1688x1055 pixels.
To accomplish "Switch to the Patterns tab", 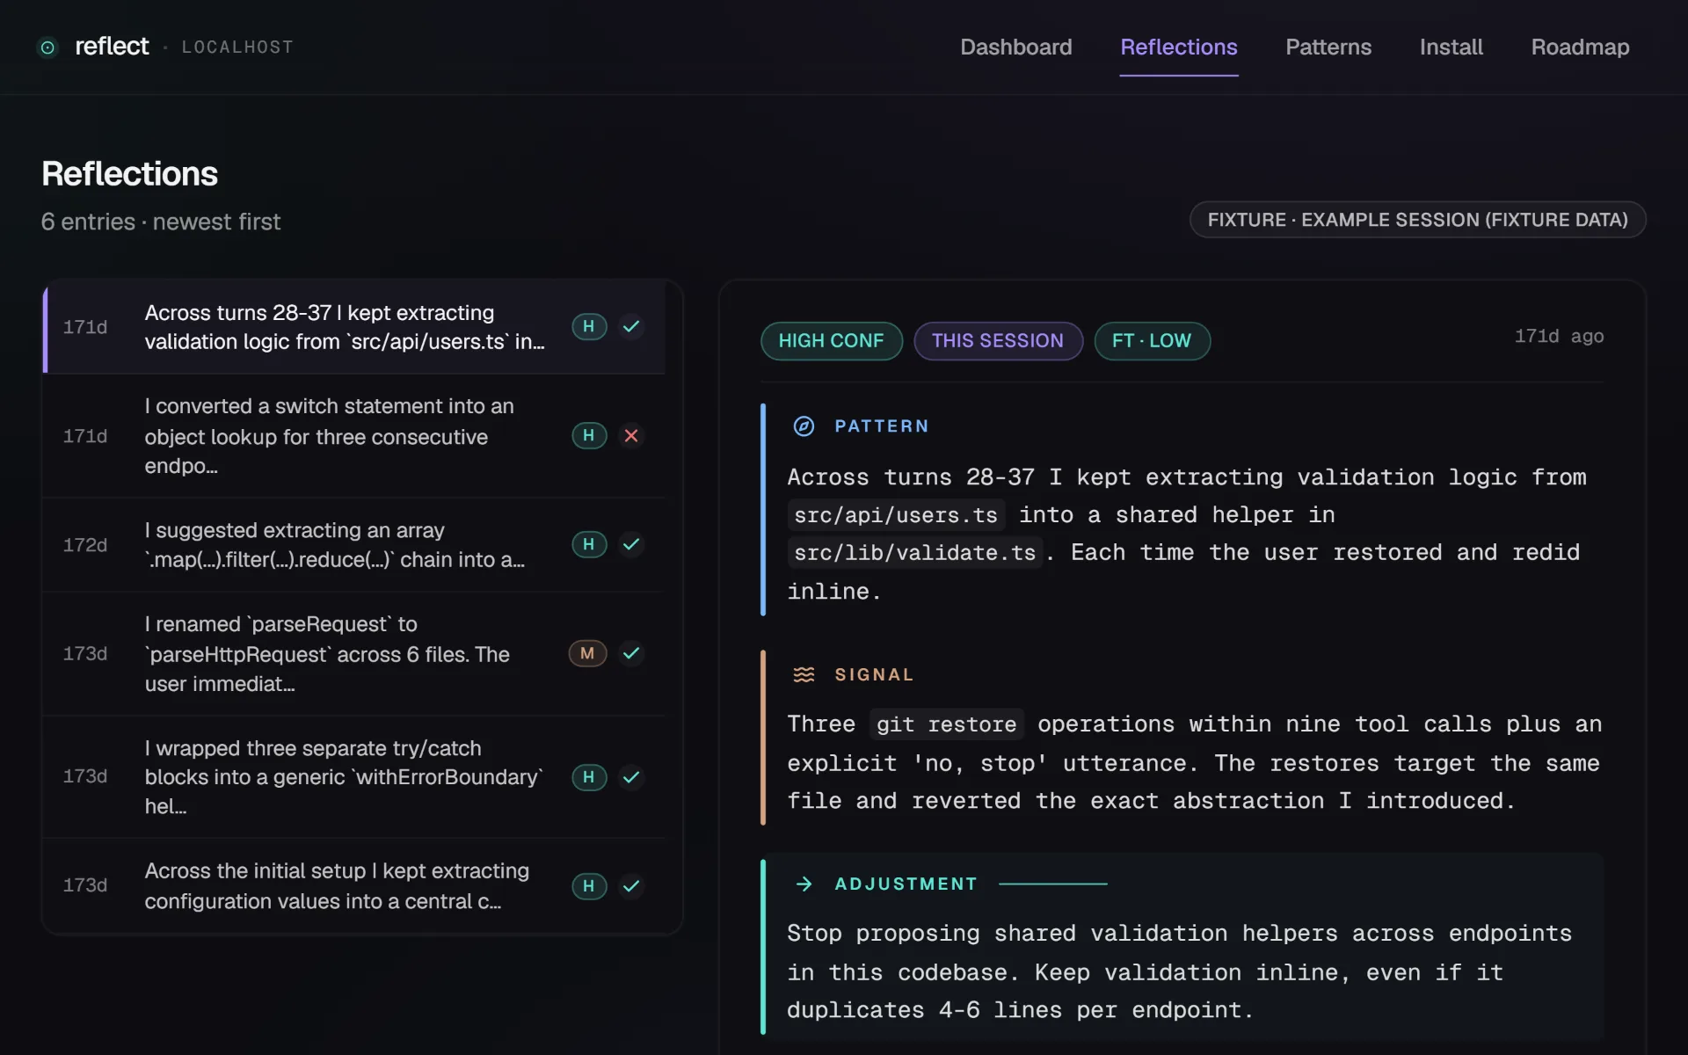I will (x=1328, y=47).
